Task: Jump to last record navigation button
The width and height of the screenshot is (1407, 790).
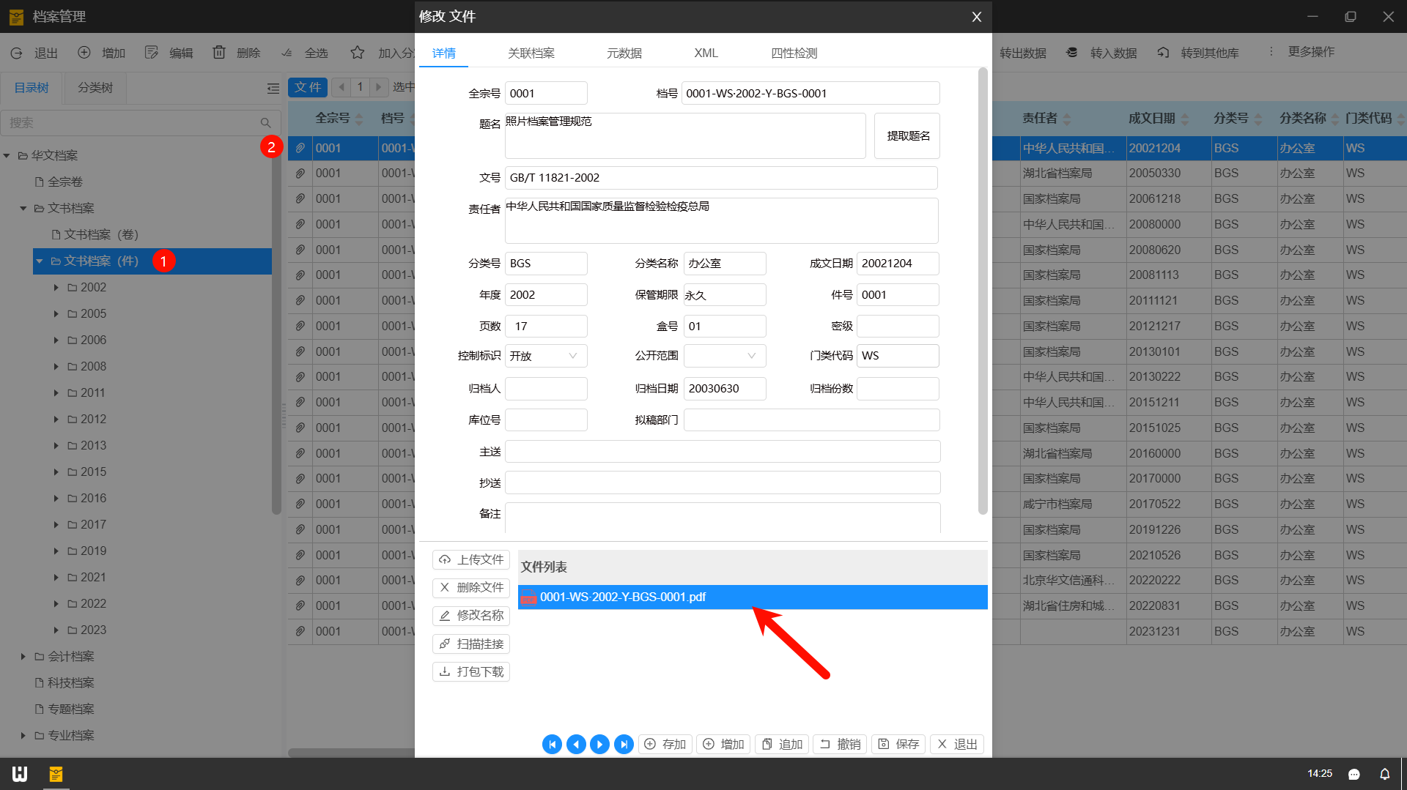Action: 624,744
